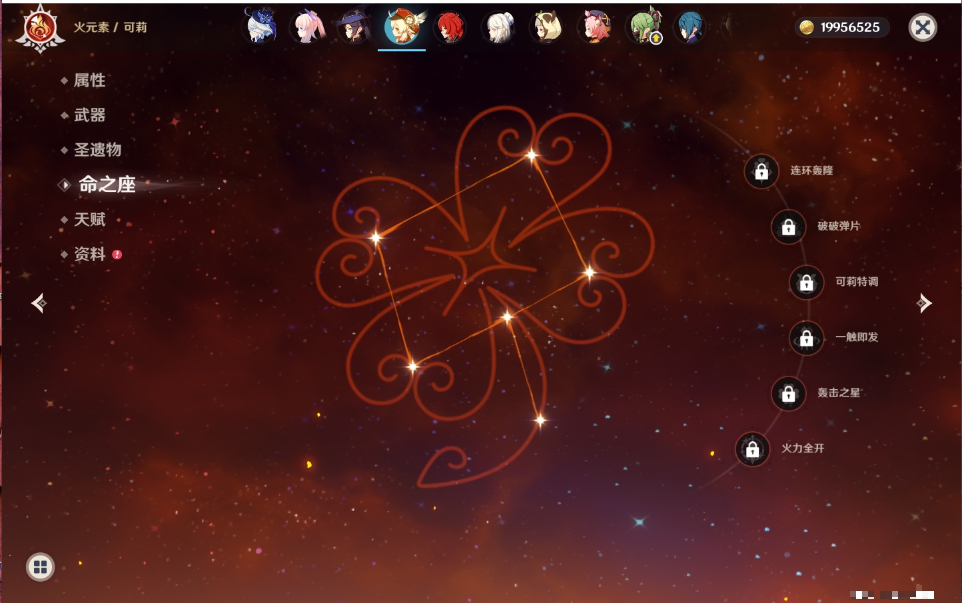
Task: Select the Klee avatar with red cap
Action: (x=402, y=27)
